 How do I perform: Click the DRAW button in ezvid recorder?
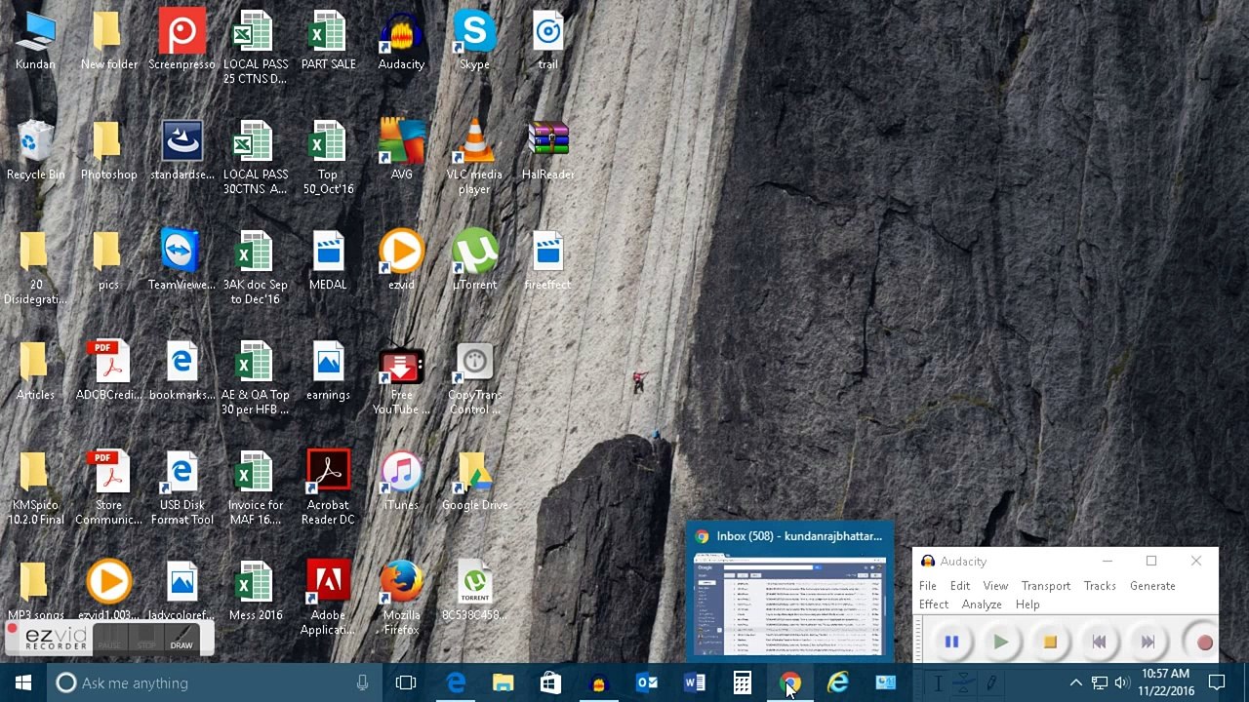click(x=181, y=639)
